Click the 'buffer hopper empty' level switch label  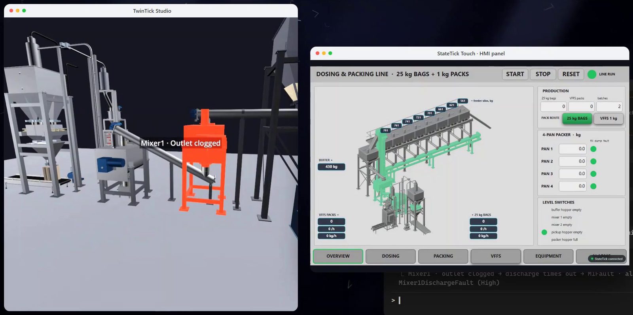coord(567,210)
